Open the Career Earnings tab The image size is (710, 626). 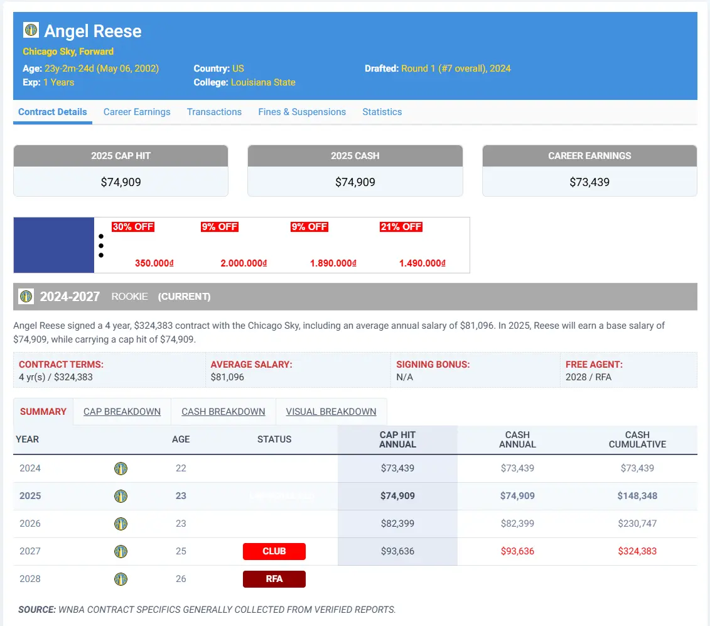(137, 112)
